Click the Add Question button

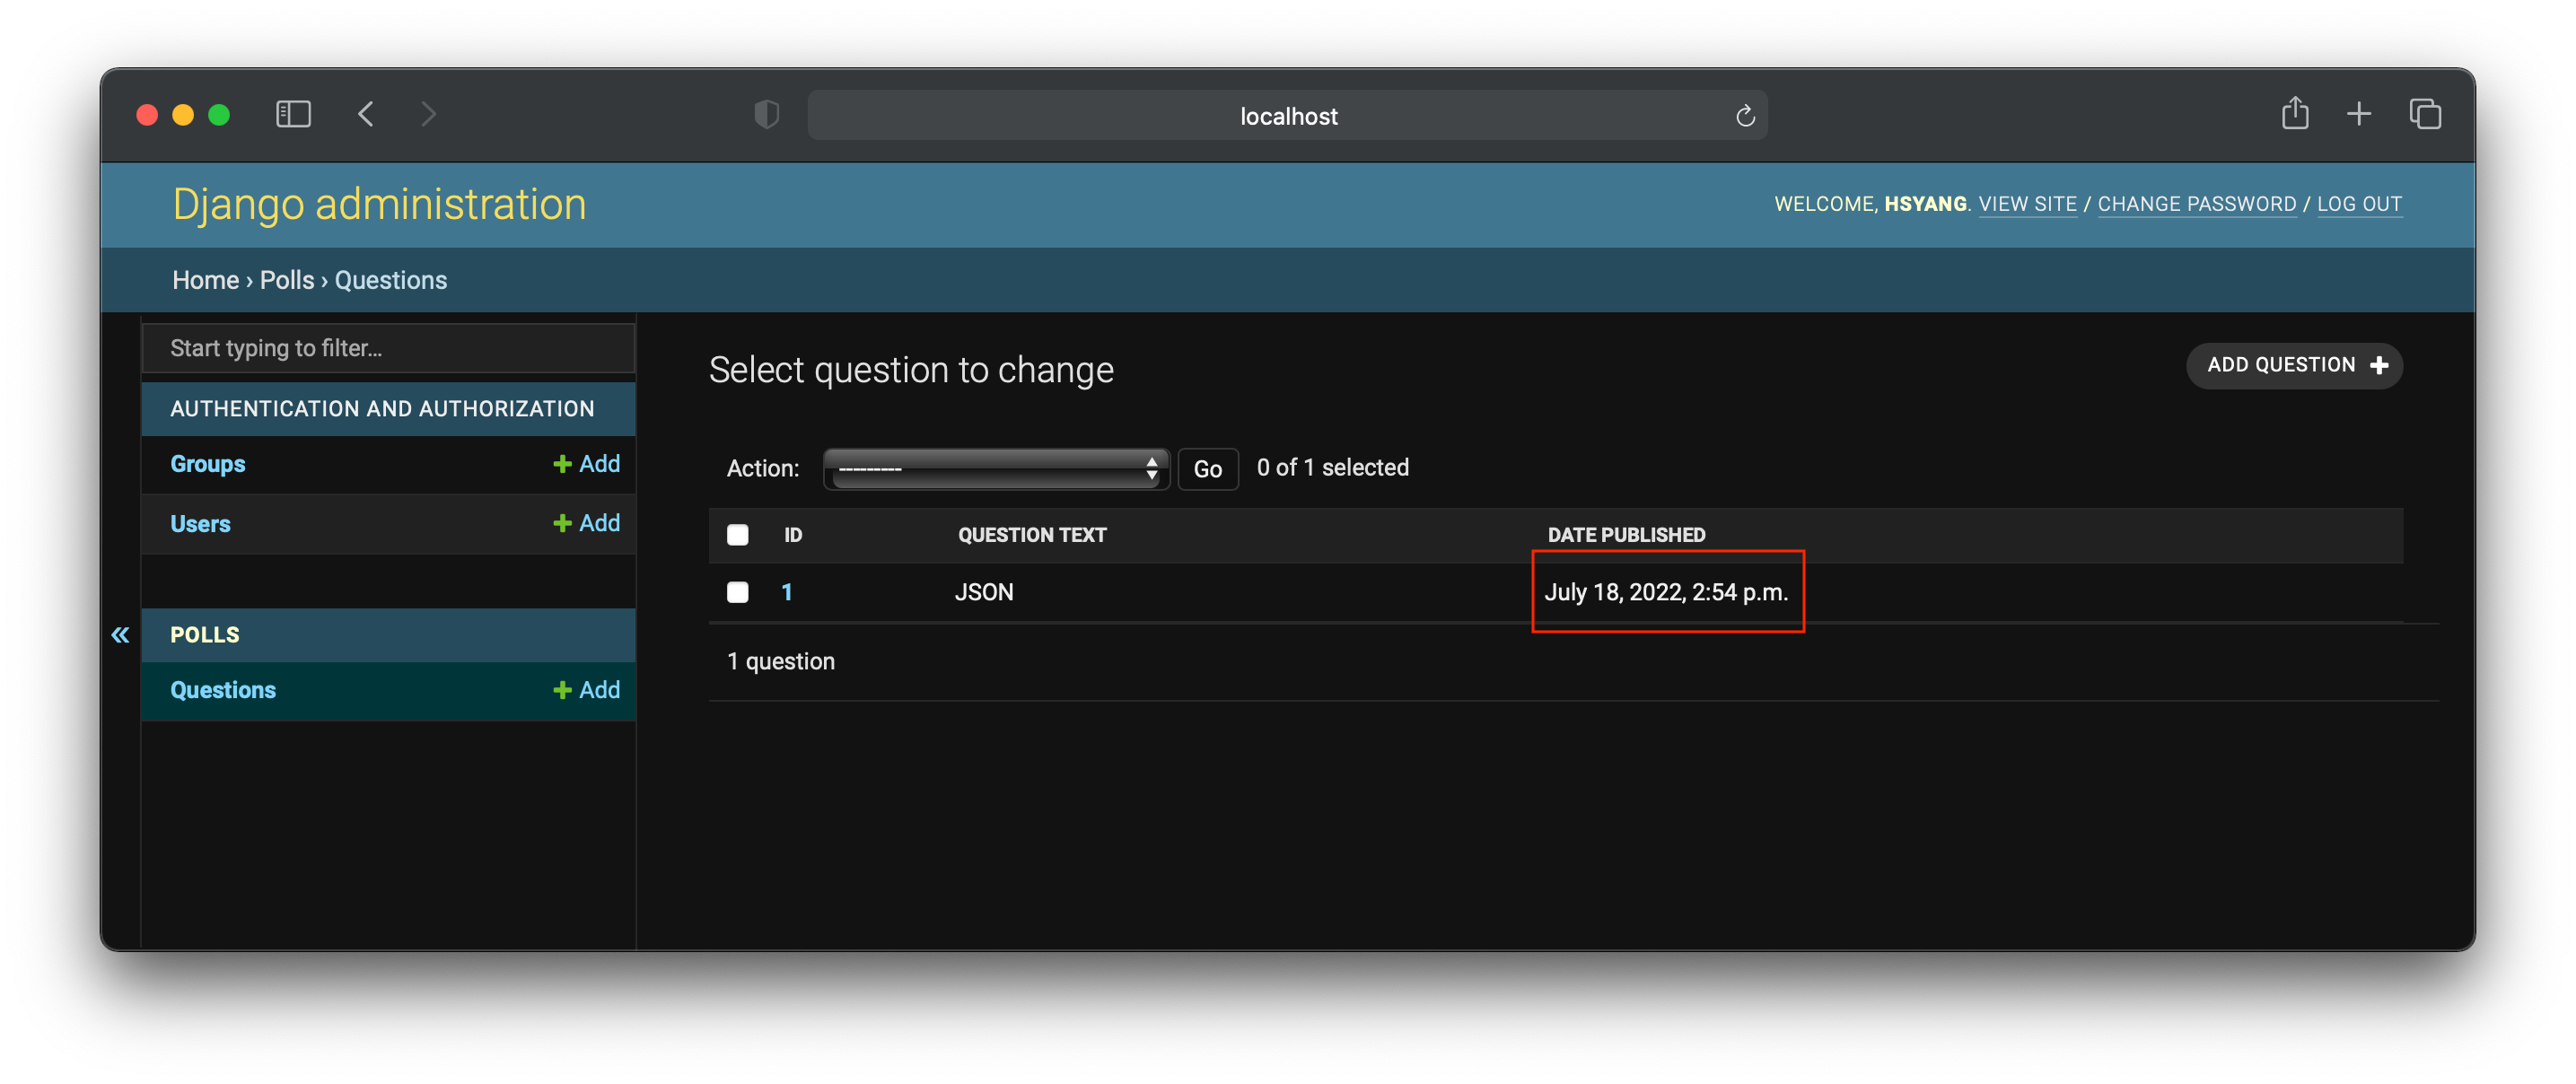pyautogui.click(x=2294, y=365)
